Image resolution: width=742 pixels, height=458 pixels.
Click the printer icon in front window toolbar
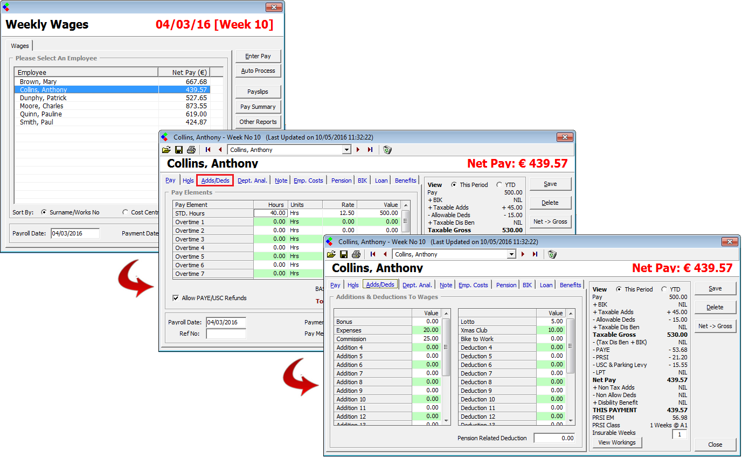(x=356, y=254)
